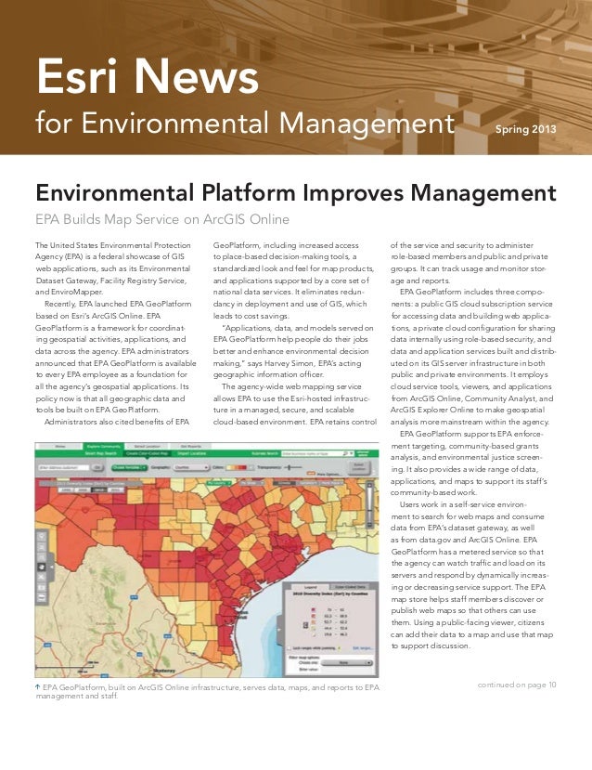The height and width of the screenshot is (770, 592).
Task: Select the active pan hand tool in map sidebar
Action: (41, 567)
